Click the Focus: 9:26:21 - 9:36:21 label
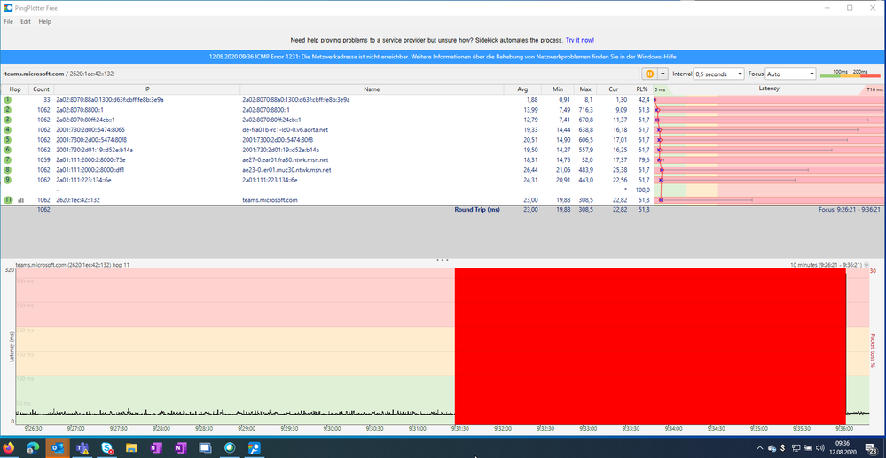 [x=850, y=210]
